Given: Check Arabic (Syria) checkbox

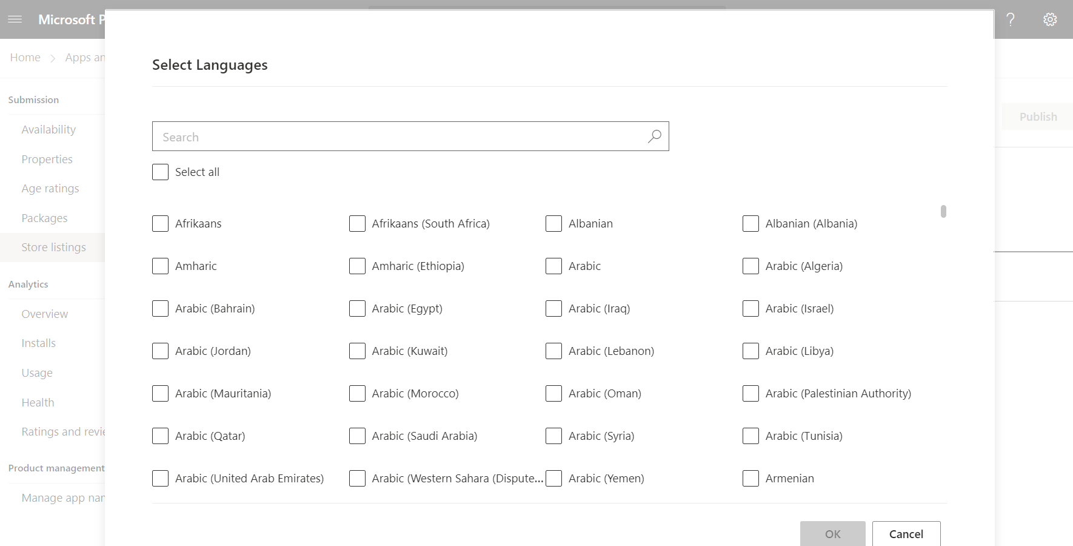Looking at the screenshot, I should [553, 436].
